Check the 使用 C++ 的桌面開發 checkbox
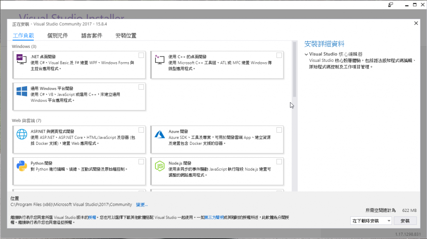 coord(279,55)
